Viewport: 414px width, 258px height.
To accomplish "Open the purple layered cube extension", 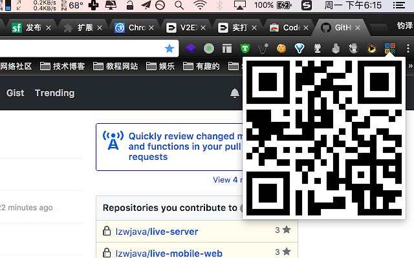I will pyautogui.click(x=191, y=48).
